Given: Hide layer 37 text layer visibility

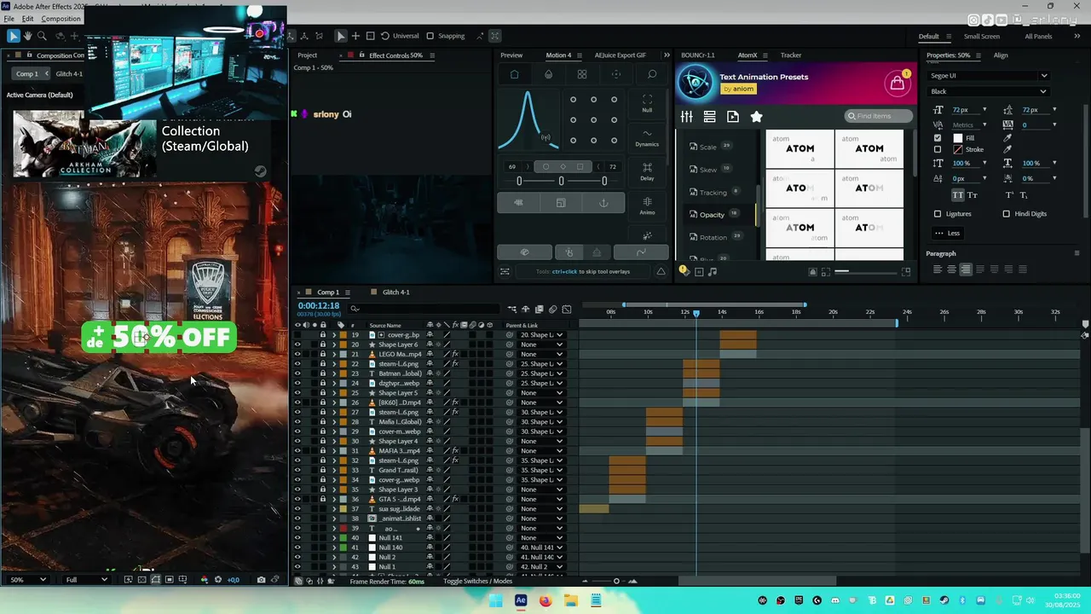Looking at the screenshot, I should pos(297,509).
